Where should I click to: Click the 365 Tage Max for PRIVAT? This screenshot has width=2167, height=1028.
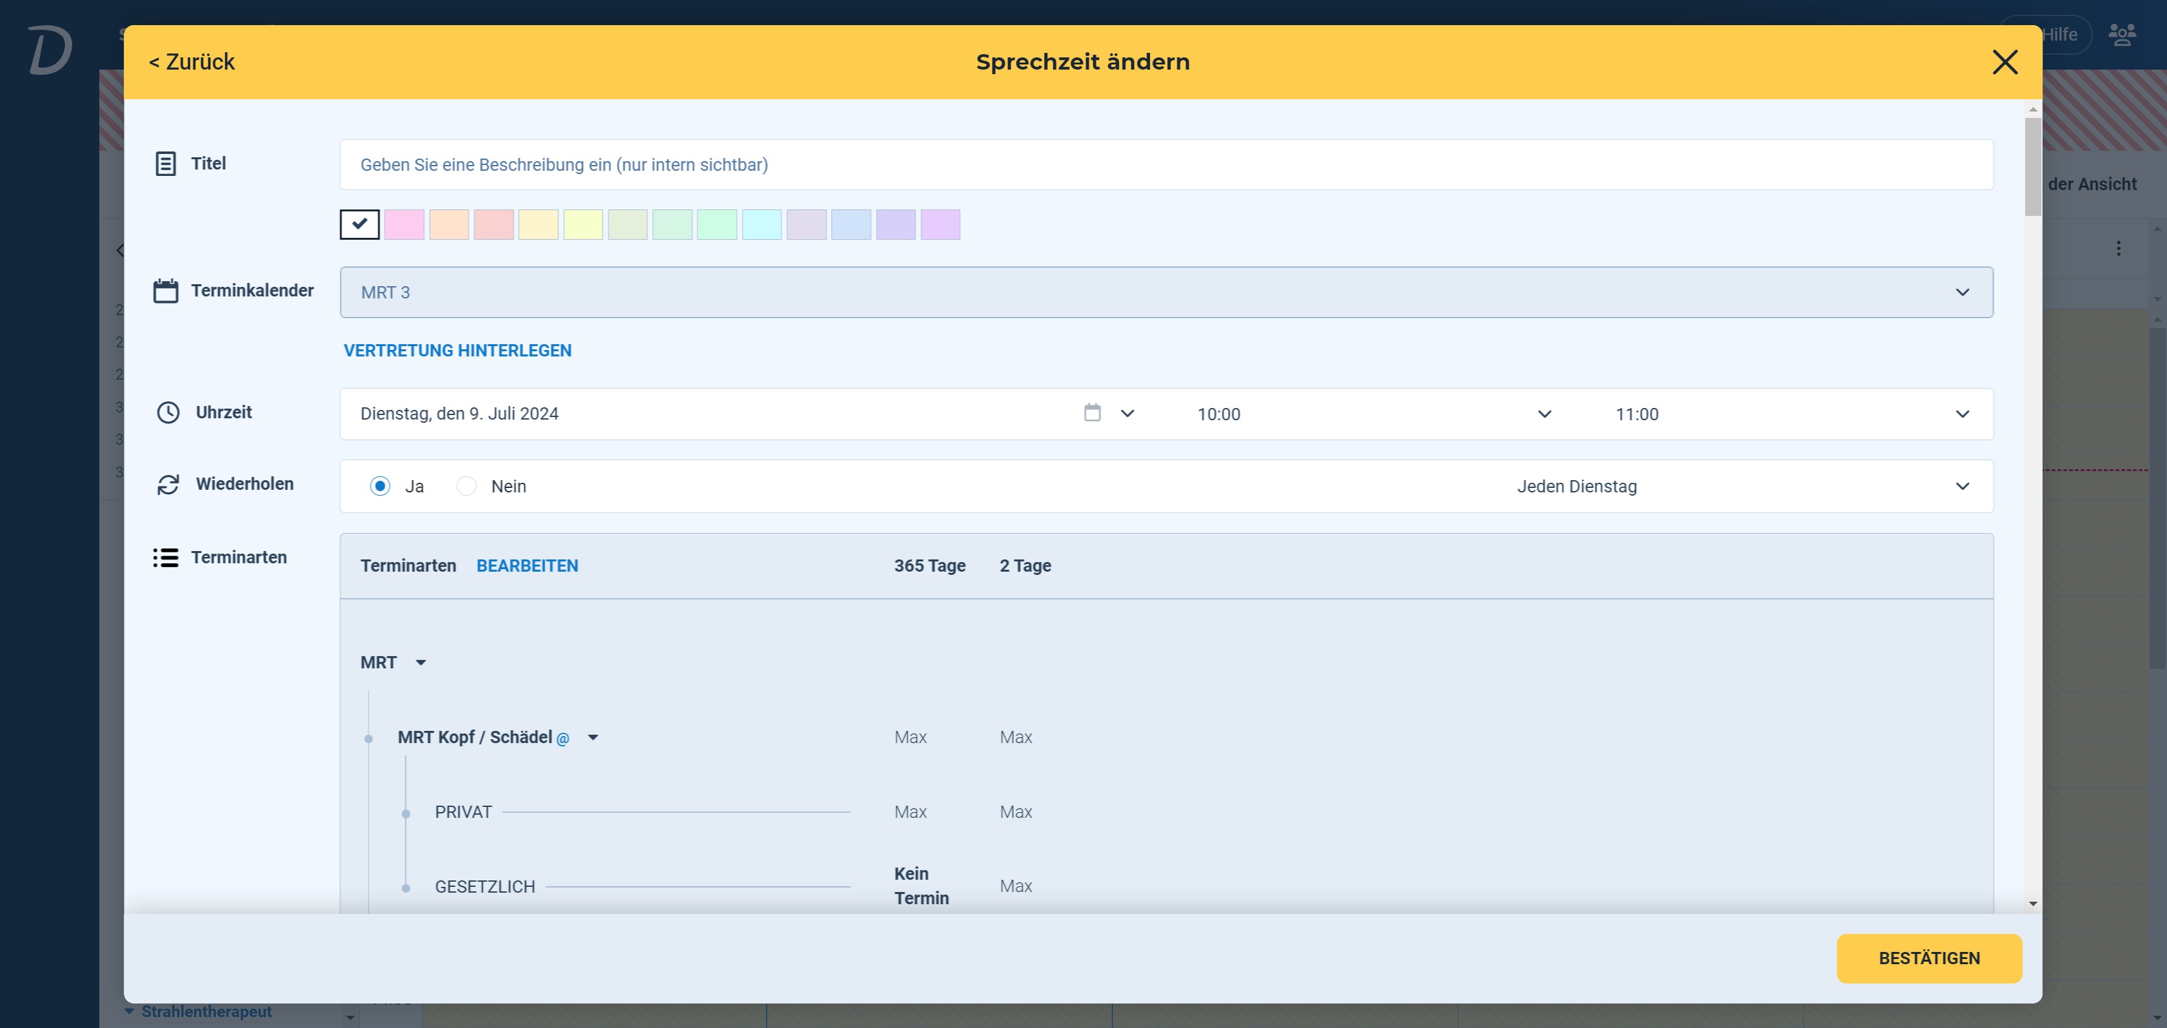[910, 812]
